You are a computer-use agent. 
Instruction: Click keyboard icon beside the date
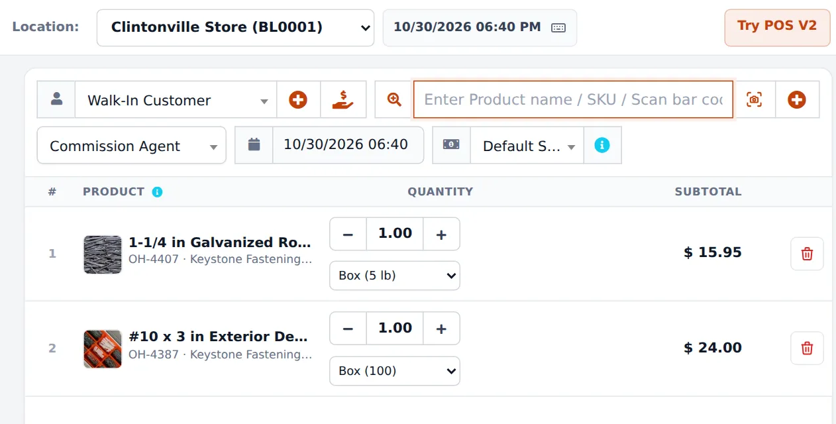coord(558,28)
